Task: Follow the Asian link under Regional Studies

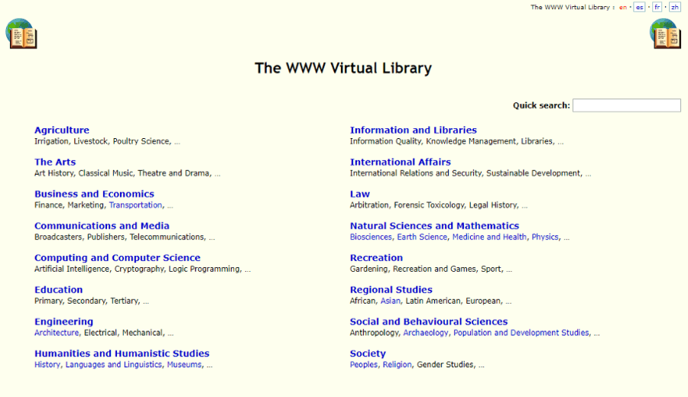Action: [x=391, y=301]
